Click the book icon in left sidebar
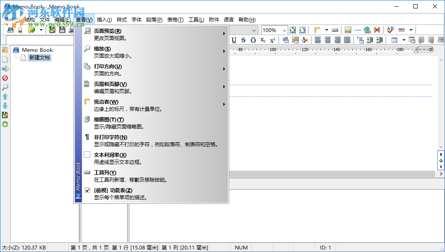The image size is (445, 252). [x=5, y=50]
